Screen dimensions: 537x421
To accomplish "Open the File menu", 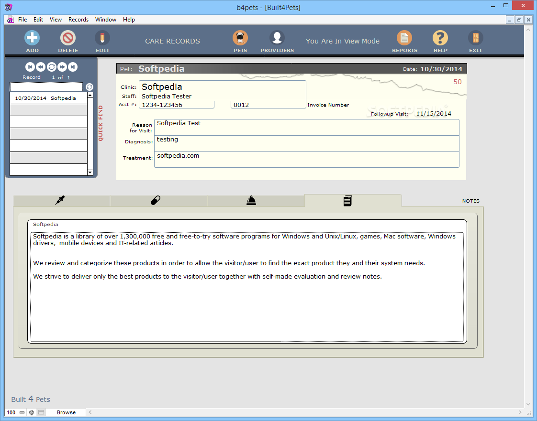I will tap(22, 20).
